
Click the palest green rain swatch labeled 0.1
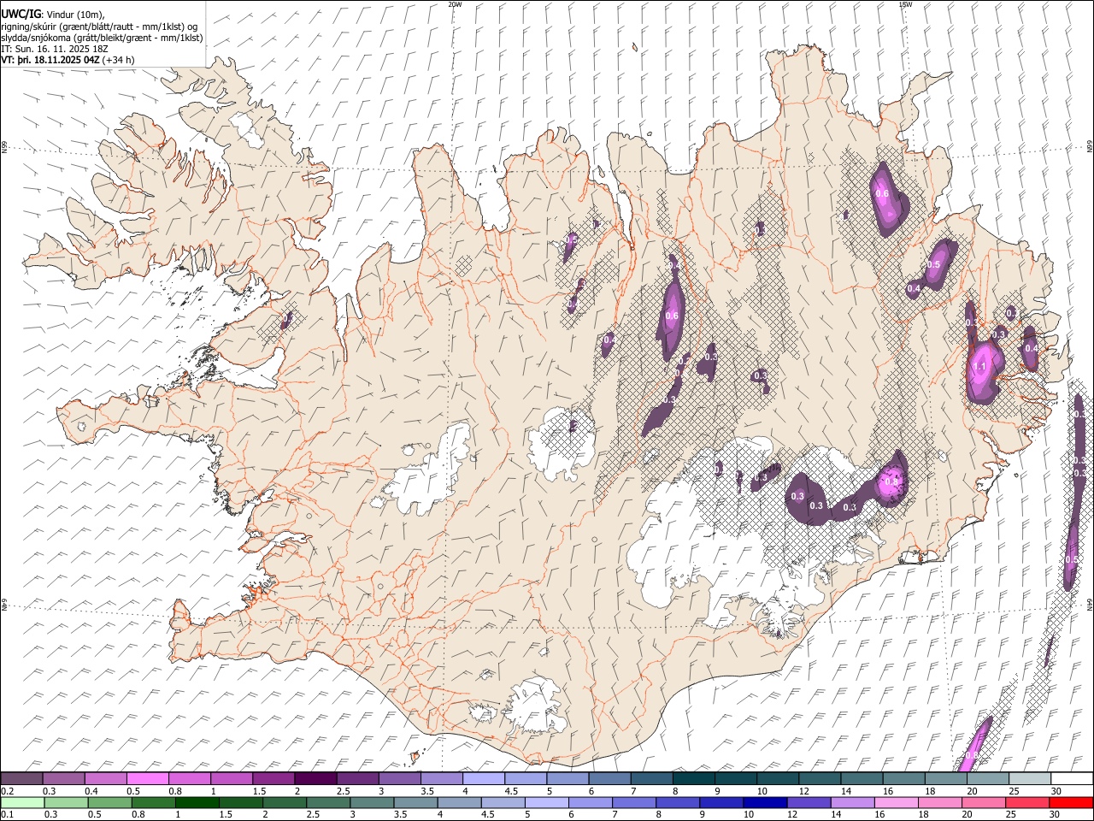pyautogui.click(x=22, y=803)
